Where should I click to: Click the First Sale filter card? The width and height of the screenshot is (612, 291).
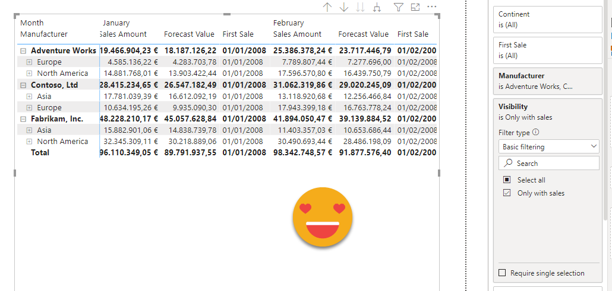547,50
